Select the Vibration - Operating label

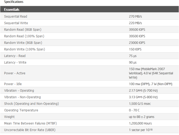(x=19, y=91)
